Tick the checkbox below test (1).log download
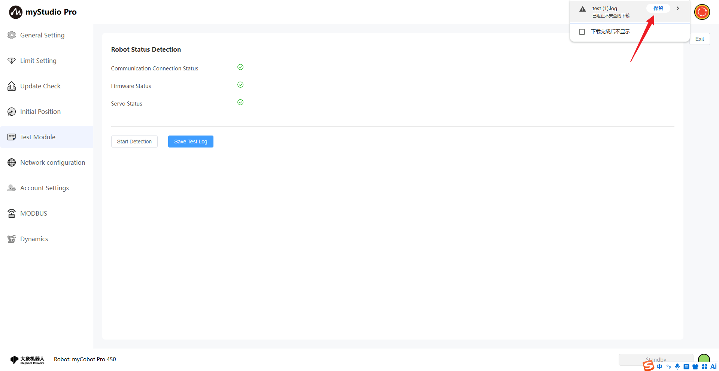Viewport: 719px width, 371px height. (x=582, y=32)
